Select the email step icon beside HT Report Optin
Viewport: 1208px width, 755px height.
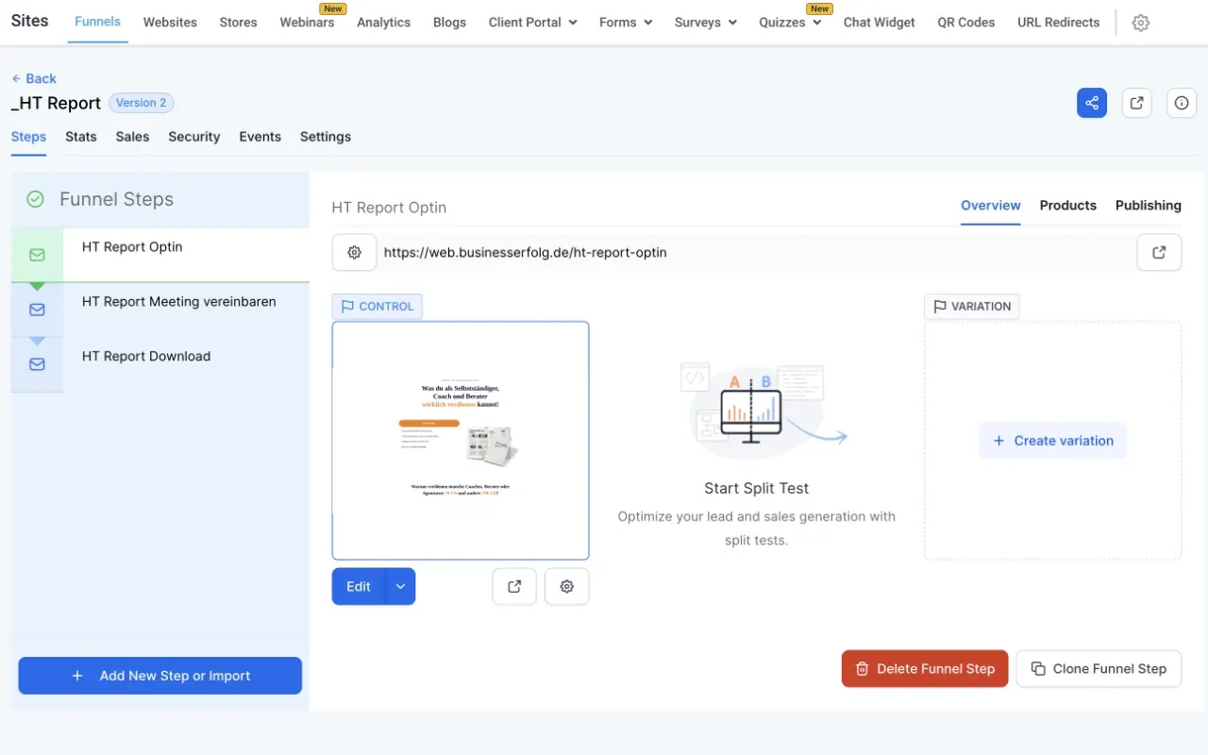pyautogui.click(x=36, y=254)
